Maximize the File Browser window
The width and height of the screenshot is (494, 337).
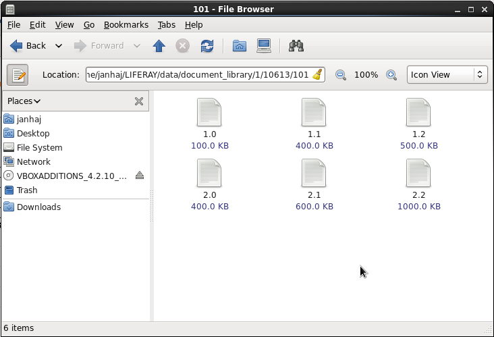point(471,9)
